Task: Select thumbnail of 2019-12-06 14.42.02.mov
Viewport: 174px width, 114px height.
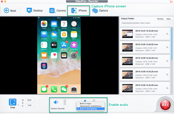Action: (x=127, y=47)
